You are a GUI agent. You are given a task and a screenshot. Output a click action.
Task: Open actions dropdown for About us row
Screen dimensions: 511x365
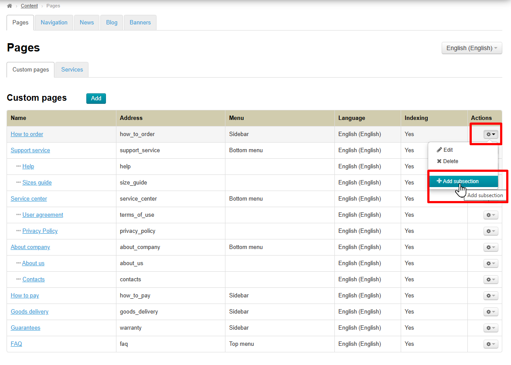(491, 263)
